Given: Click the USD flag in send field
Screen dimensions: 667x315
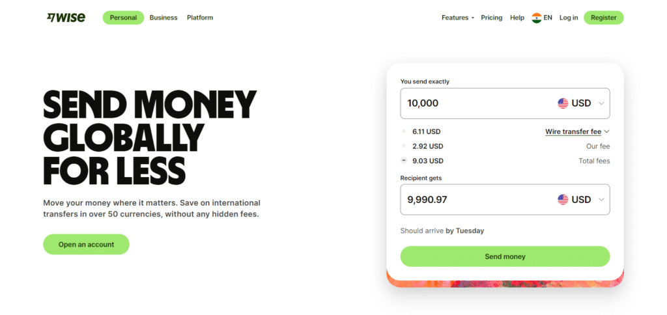Looking at the screenshot, I should 563,103.
